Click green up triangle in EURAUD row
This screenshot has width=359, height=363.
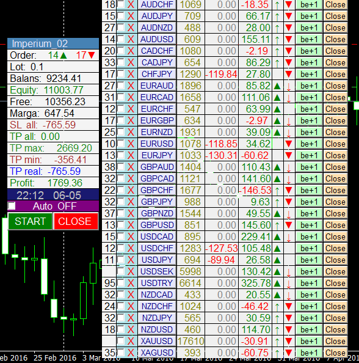(x=277, y=86)
